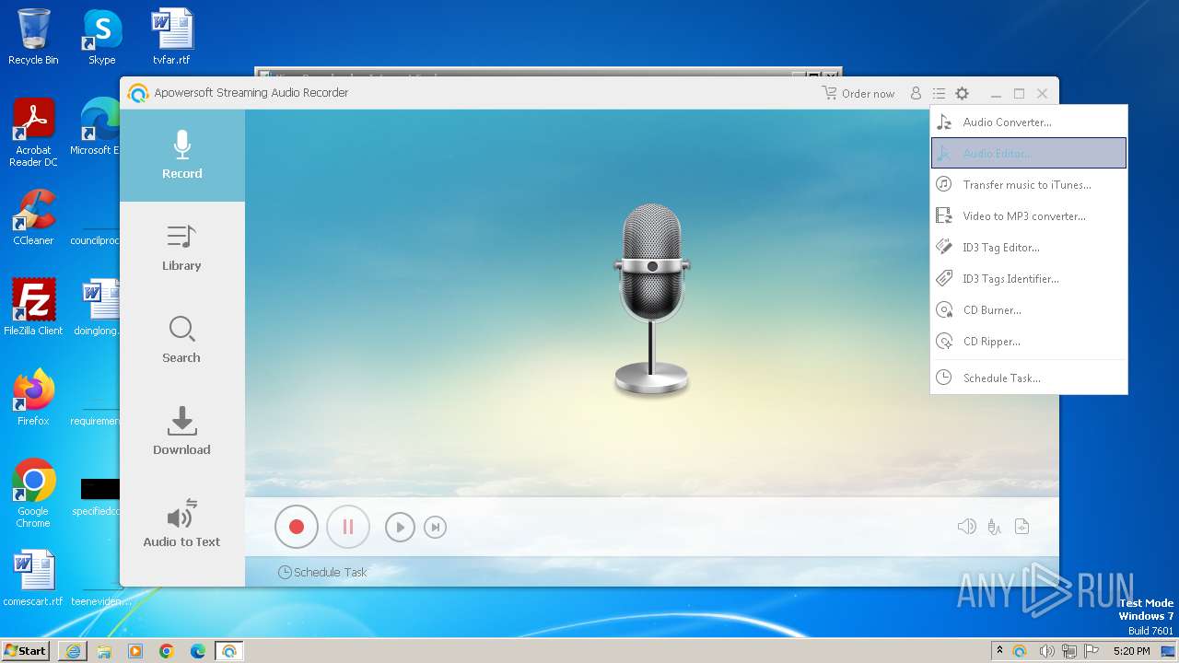Choose Transfer music to iTunes...
This screenshot has width=1179, height=663.
(x=1029, y=185)
